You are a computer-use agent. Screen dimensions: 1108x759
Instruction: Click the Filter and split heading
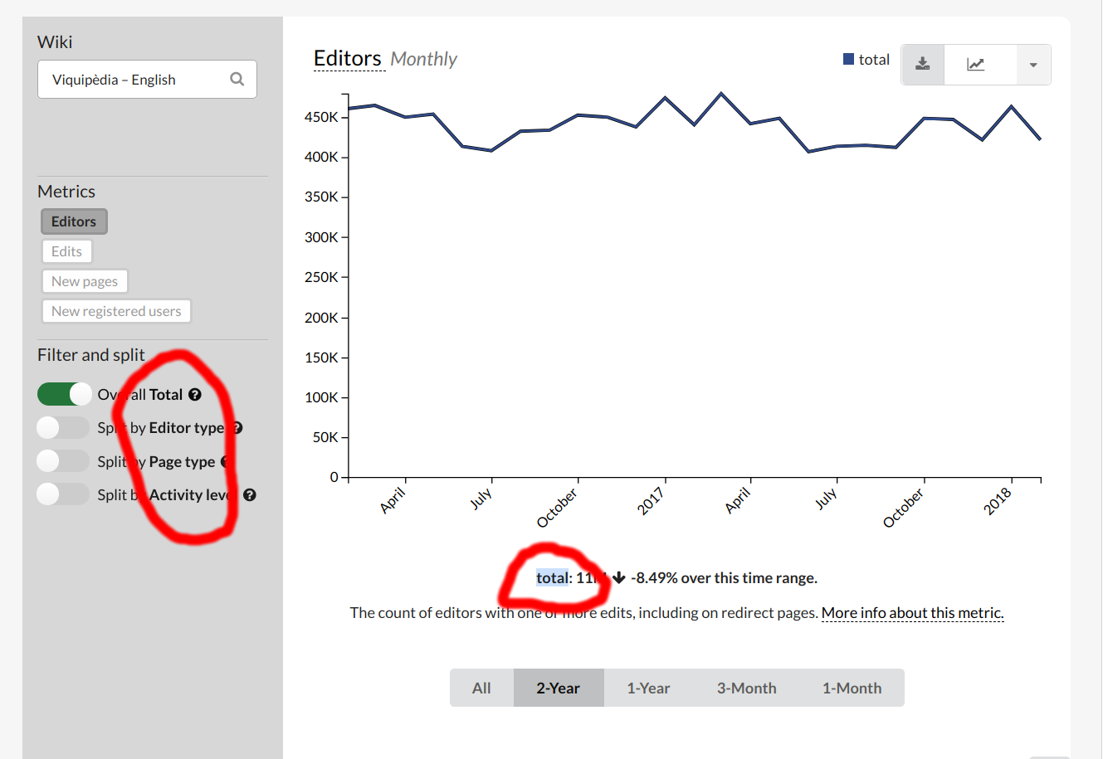91,355
